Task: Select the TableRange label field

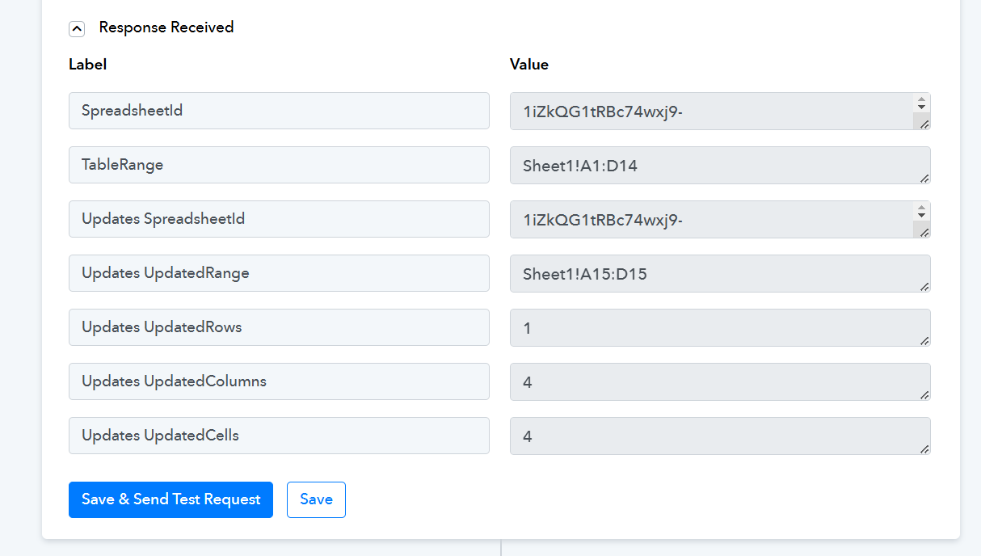Action: click(279, 165)
